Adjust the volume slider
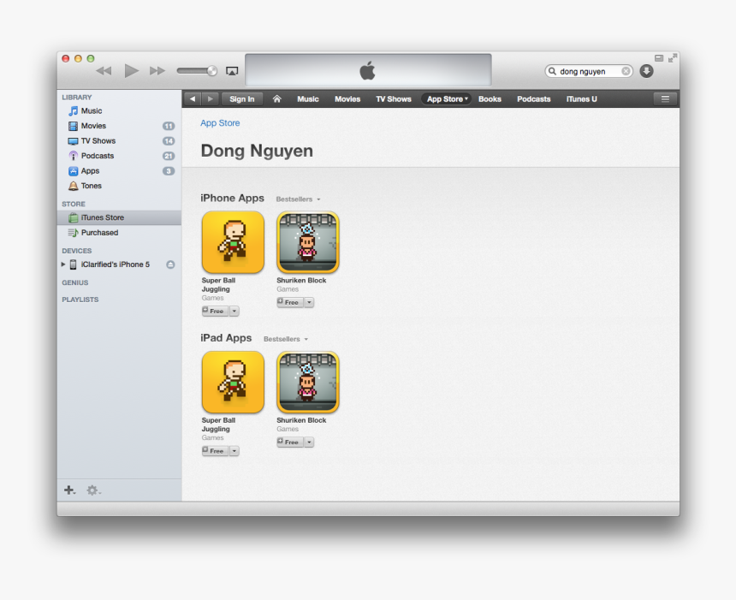The width and height of the screenshot is (736, 600). pyautogui.click(x=197, y=71)
